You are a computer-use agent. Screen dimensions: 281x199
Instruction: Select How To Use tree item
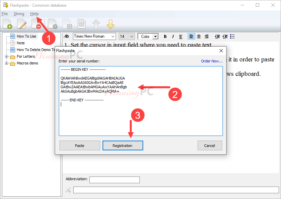[27, 36]
